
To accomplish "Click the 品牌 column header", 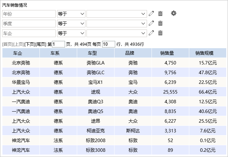I will tap(133, 53).
